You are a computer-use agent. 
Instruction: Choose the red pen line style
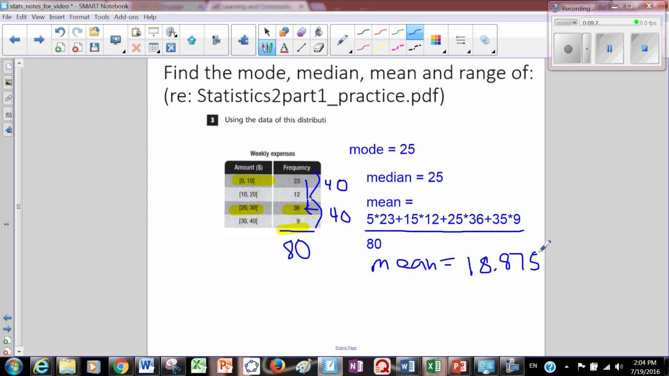(380, 32)
